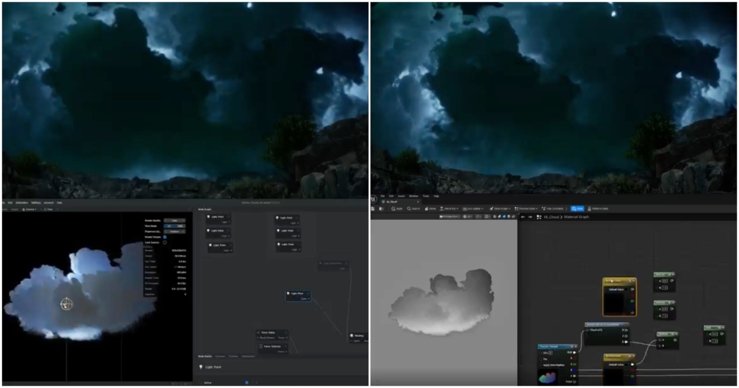Click the Unreal Engine logo icon
739x388 pixels.
pyautogui.click(x=373, y=198)
